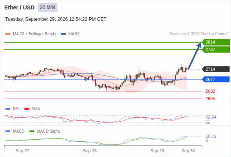231x157 pixels.
Task: Select the date and time text line
Action: [x=56, y=19]
